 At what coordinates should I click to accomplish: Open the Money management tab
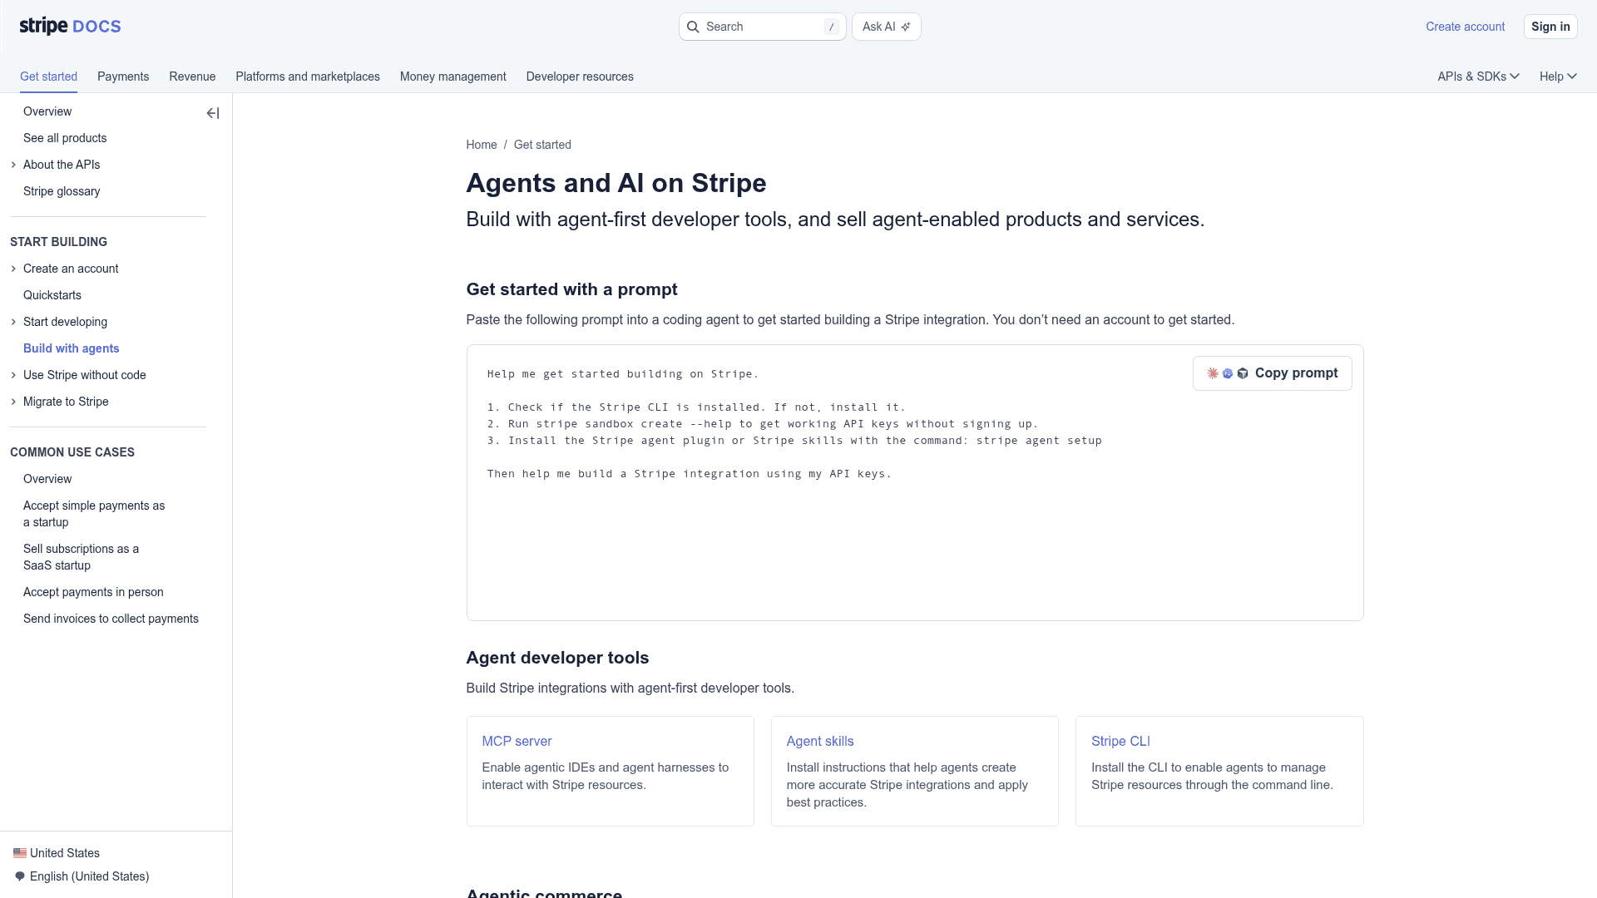[x=452, y=76]
